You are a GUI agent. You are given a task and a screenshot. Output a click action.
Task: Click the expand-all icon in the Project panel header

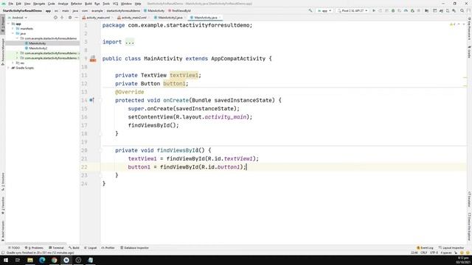point(62,18)
